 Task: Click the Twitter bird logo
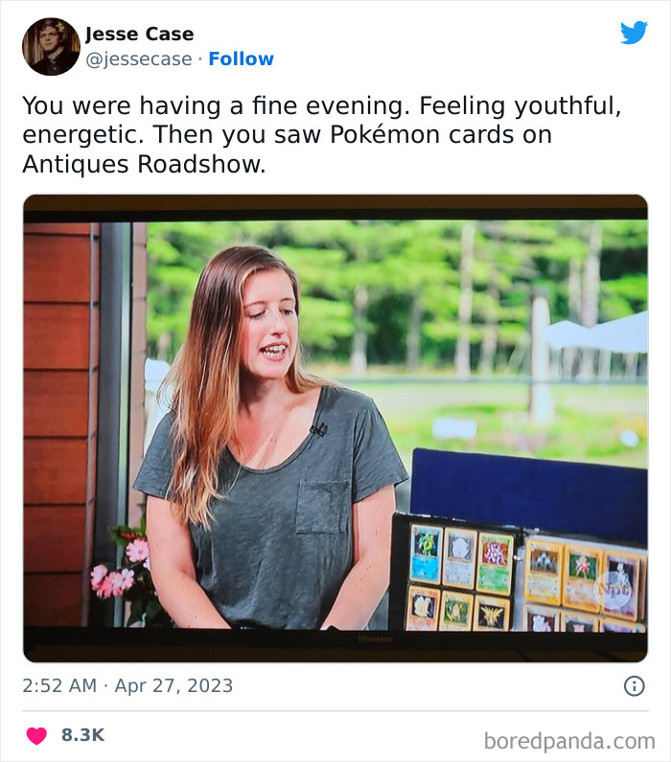point(634,34)
